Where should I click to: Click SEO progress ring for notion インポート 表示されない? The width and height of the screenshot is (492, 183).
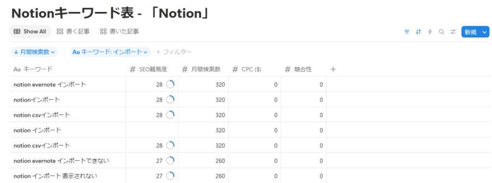click(x=170, y=176)
